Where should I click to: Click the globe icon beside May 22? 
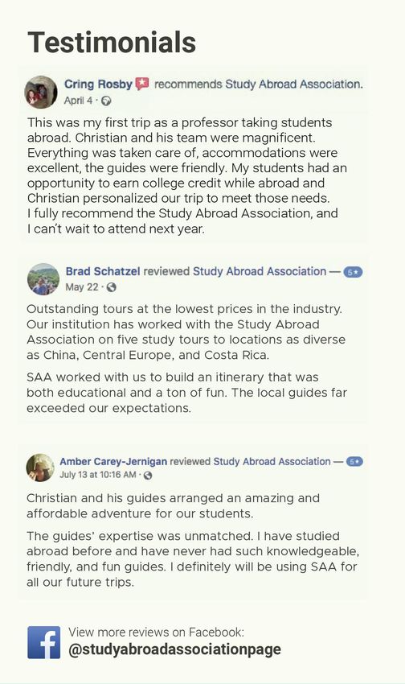[112, 287]
